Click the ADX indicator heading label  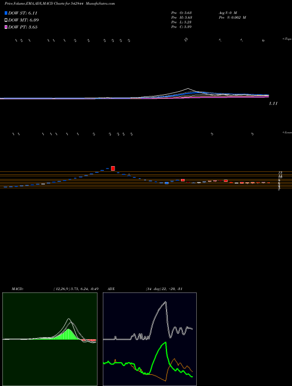pos(111,289)
